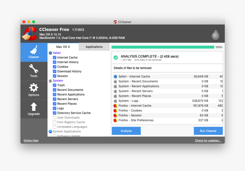Open the Check for updates link
Screen dimensions: 245x171
click(x=208, y=141)
